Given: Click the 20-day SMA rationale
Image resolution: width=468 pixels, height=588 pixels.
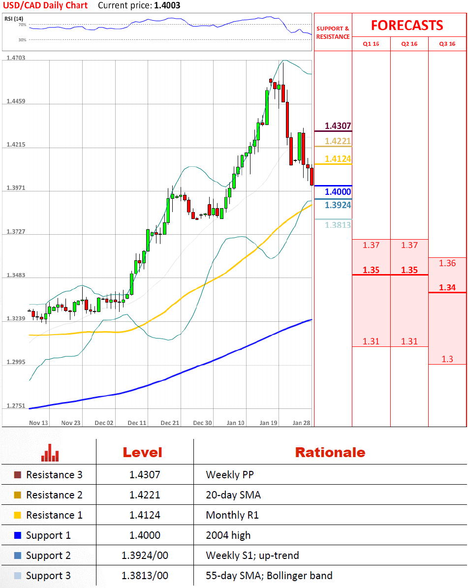Looking at the screenshot, I should click(x=233, y=495).
